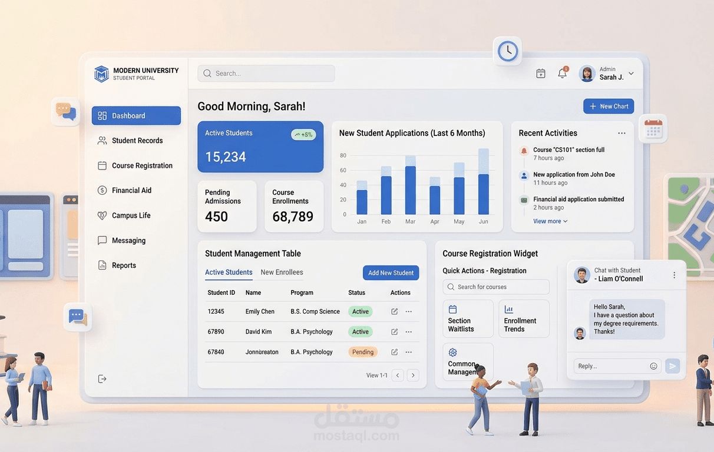Click the search field at the top
The width and height of the screenshot is (714, 452).
tap(266, 74)
